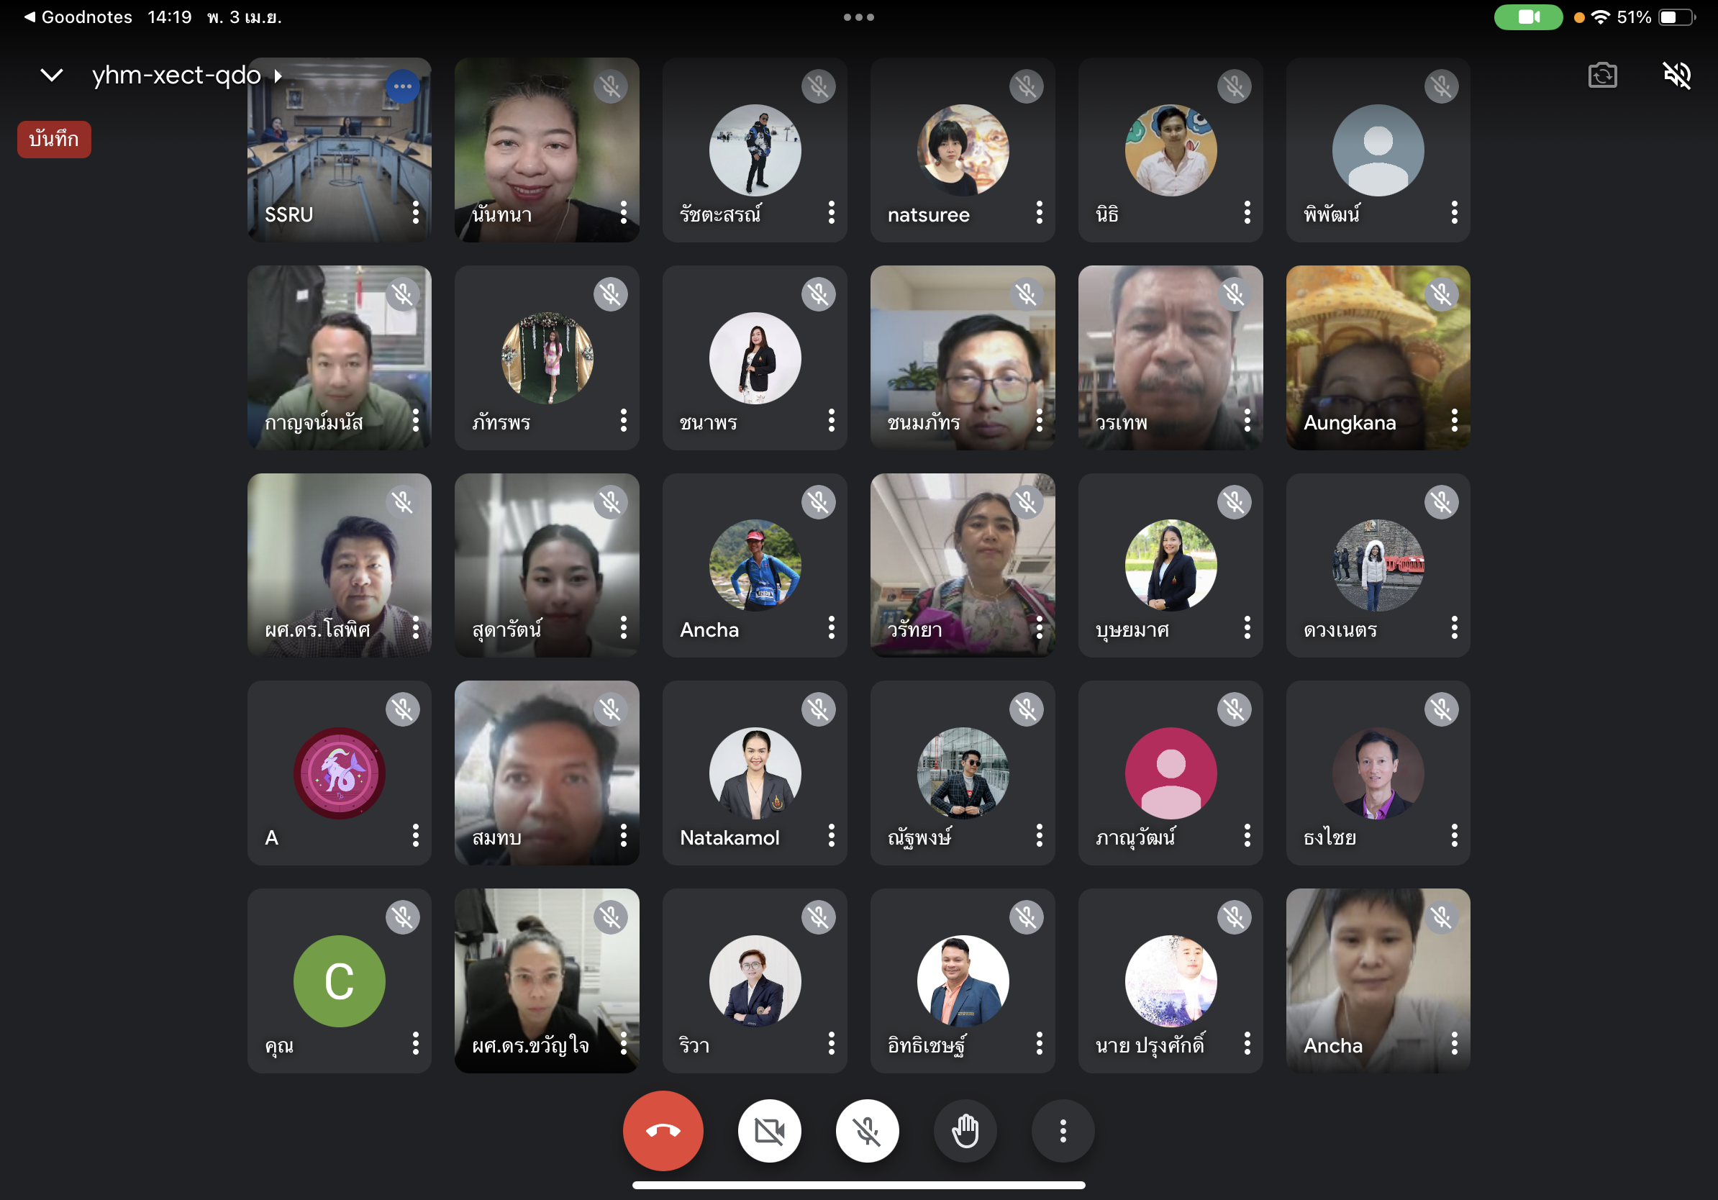Viewport: 1718px width, 1200px height.
Task: Open three-dot menu on natsuree tile
Action: coord(1039,213)
